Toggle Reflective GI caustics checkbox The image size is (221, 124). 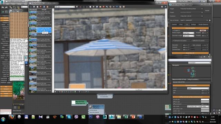pos(191,41)
